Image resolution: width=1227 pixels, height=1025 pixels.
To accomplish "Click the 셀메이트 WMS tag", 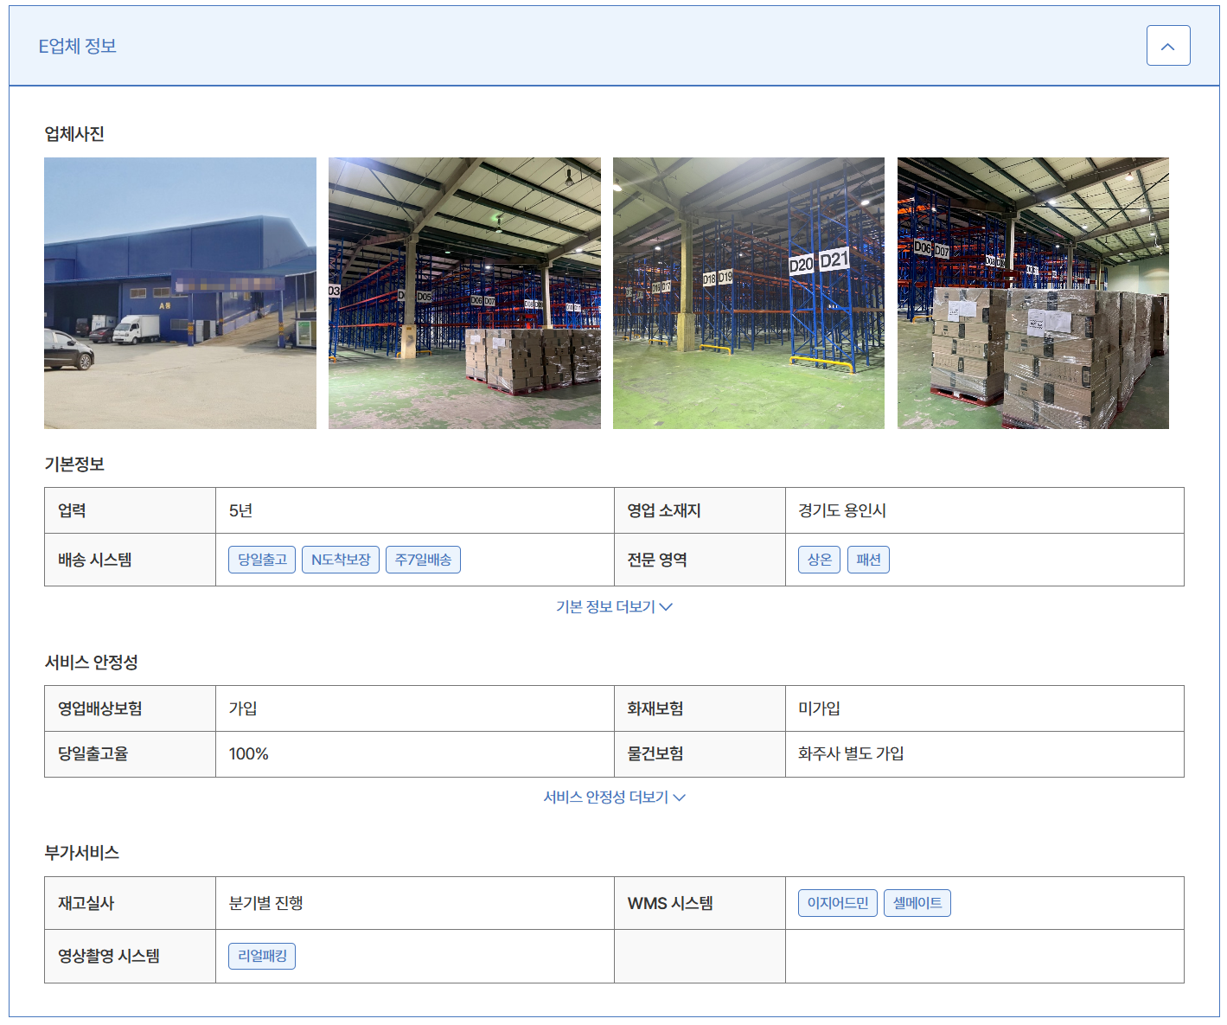I will (917, 903).
